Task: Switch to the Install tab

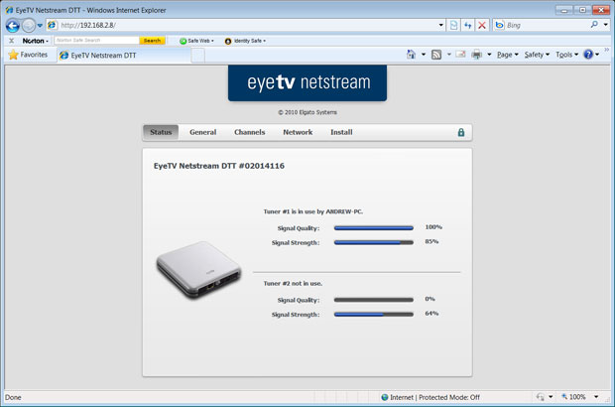Action: coord(341,132)
